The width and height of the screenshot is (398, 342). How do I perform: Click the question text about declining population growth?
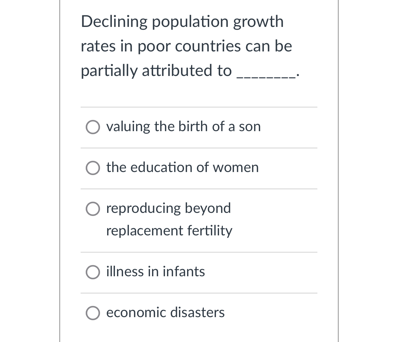(186, 46)
